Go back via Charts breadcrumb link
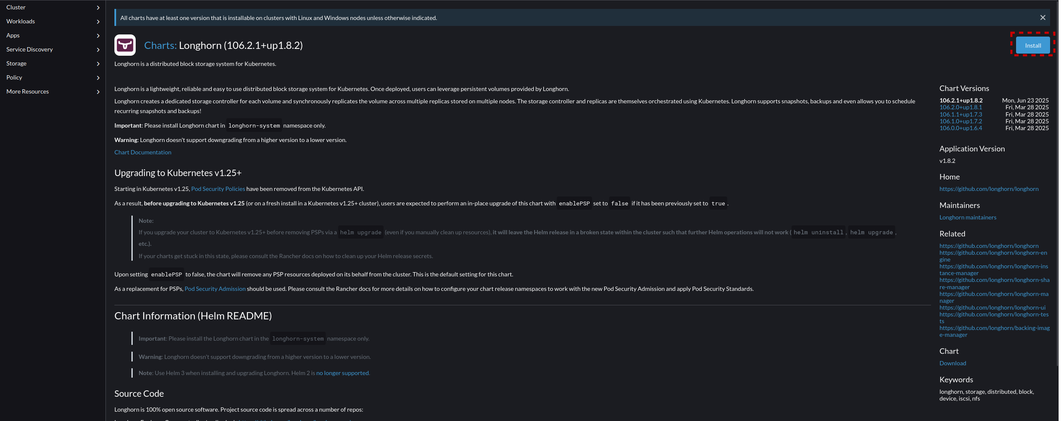 coord(160,46)
